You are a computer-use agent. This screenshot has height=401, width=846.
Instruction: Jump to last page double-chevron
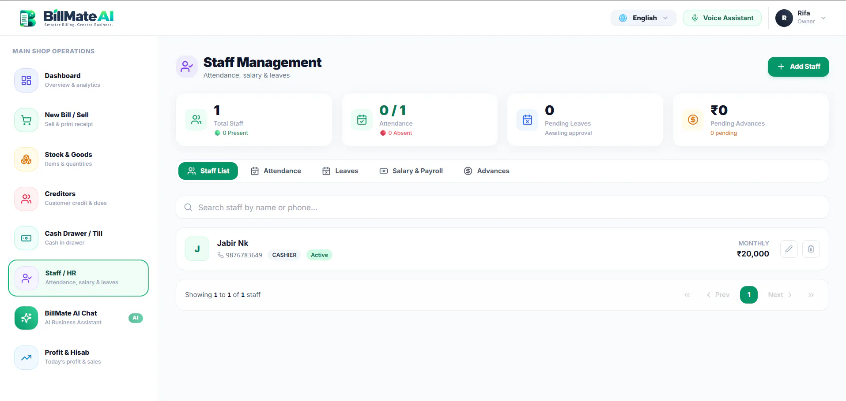811,295
